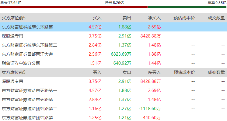Screen dimensions: 227x121
Task: Select highlighted 东方财富证券拉萨东环路第一 row in buyer section
Action: coord(113,27)
